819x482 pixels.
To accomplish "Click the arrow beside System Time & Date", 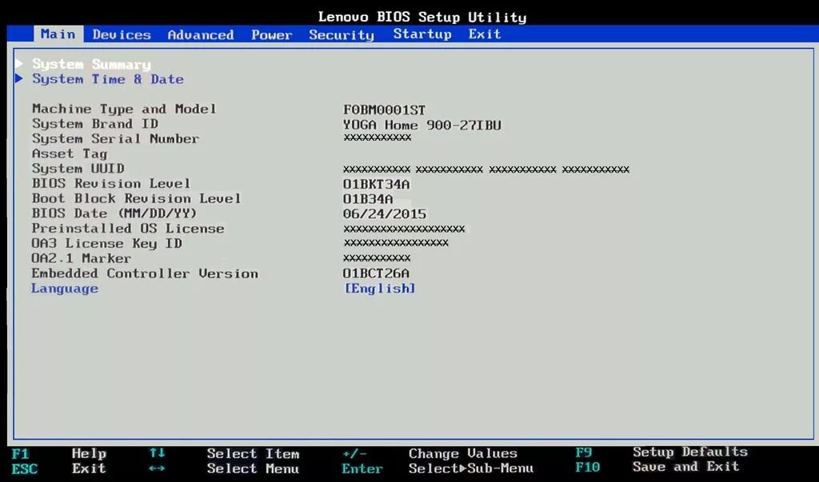I will (20, 79).
